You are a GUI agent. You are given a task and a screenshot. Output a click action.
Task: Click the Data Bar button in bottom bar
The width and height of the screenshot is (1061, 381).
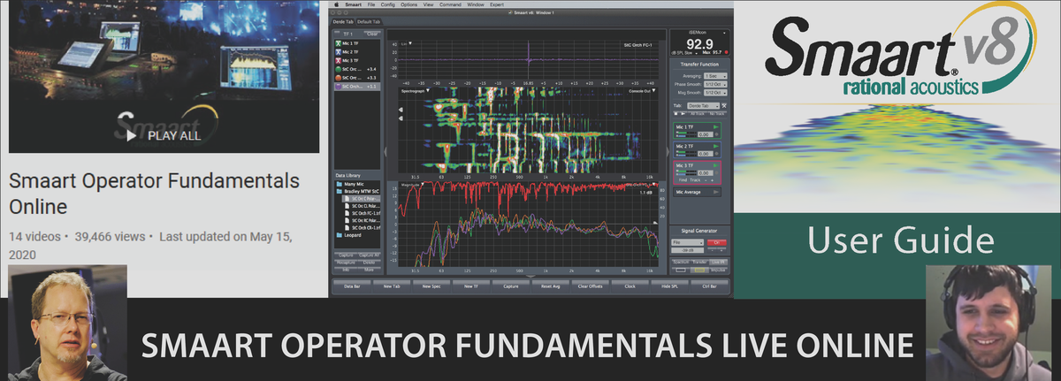point(352,286)
